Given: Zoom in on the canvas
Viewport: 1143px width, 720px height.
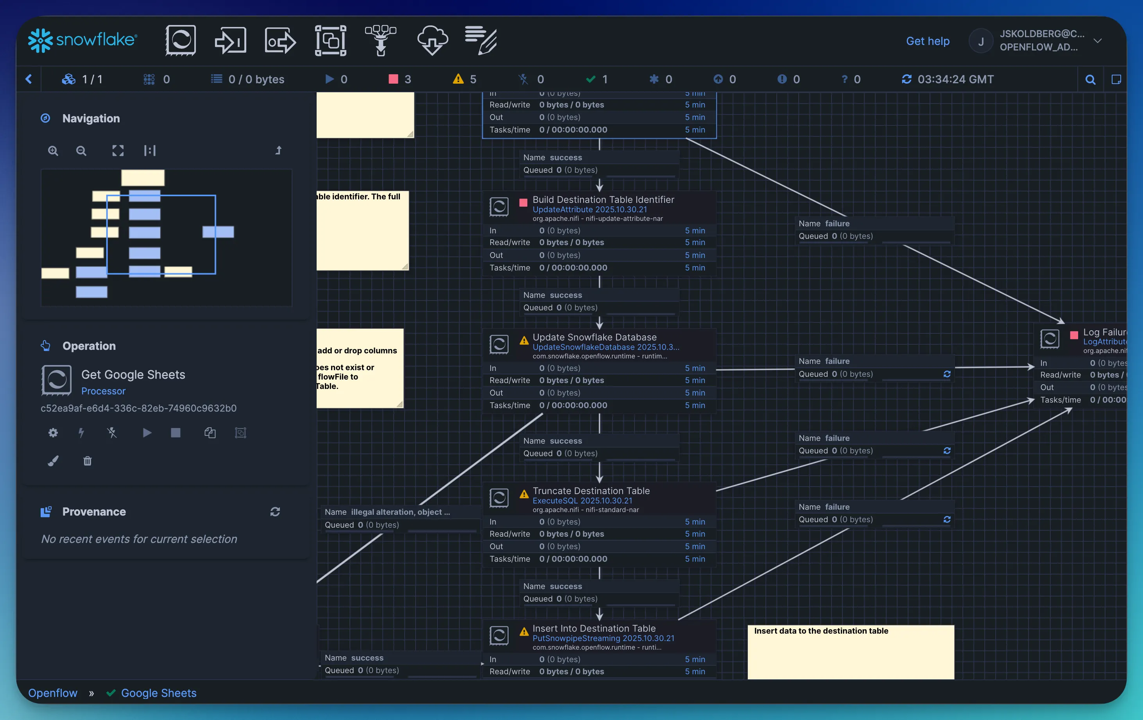Looking at the screenshot, I should [x=53, y=150].
